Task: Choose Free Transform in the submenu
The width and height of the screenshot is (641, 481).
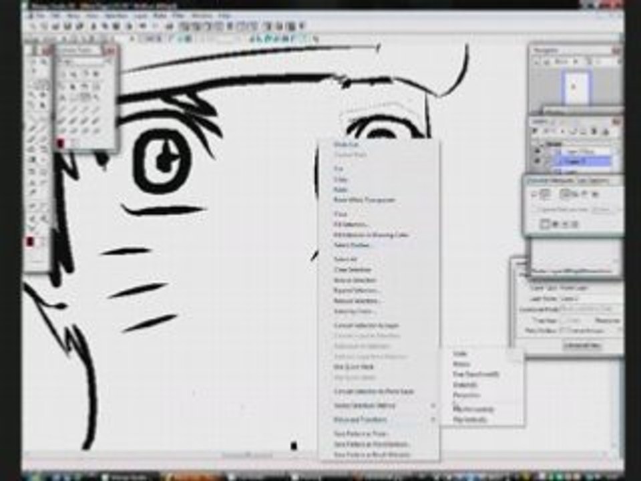Action: click(x=476, y=374)
